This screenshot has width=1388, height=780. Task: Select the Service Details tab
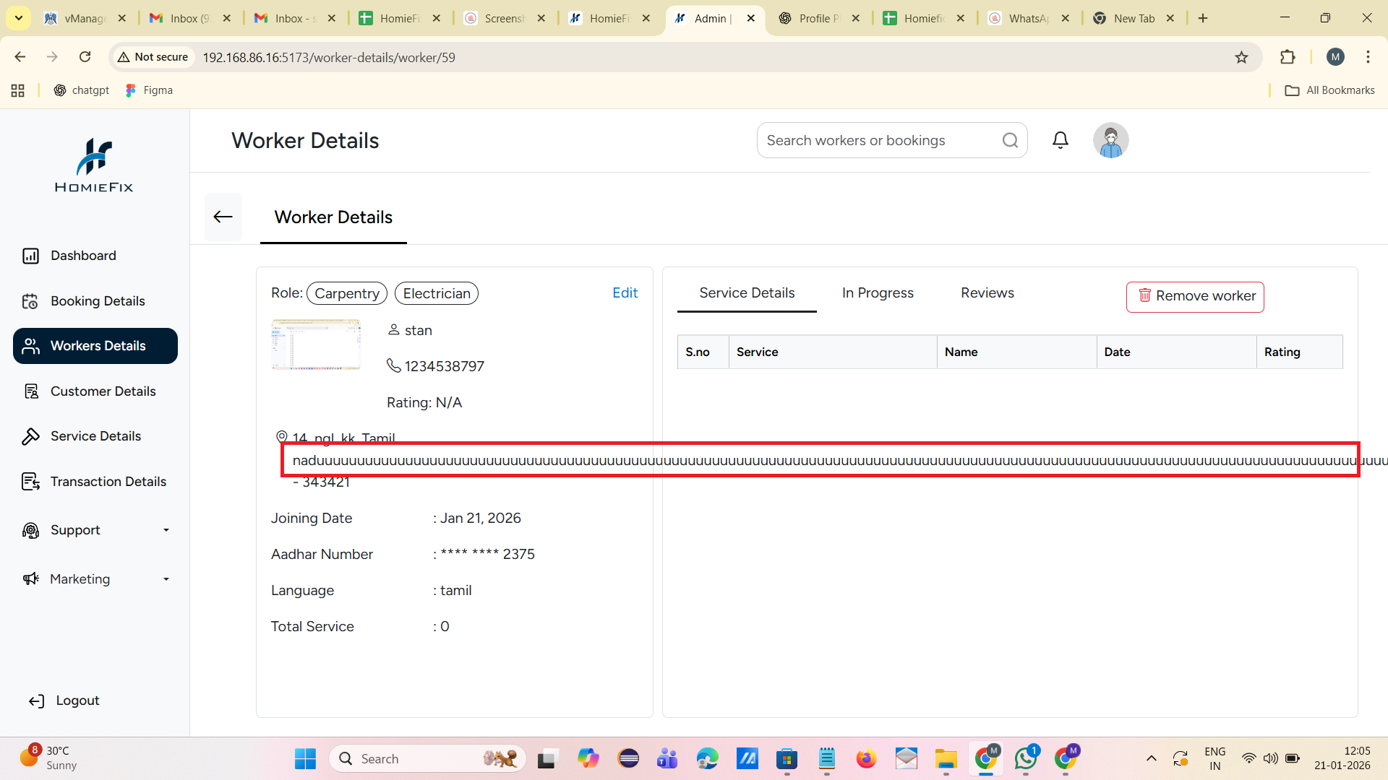[x=747, y=293]
